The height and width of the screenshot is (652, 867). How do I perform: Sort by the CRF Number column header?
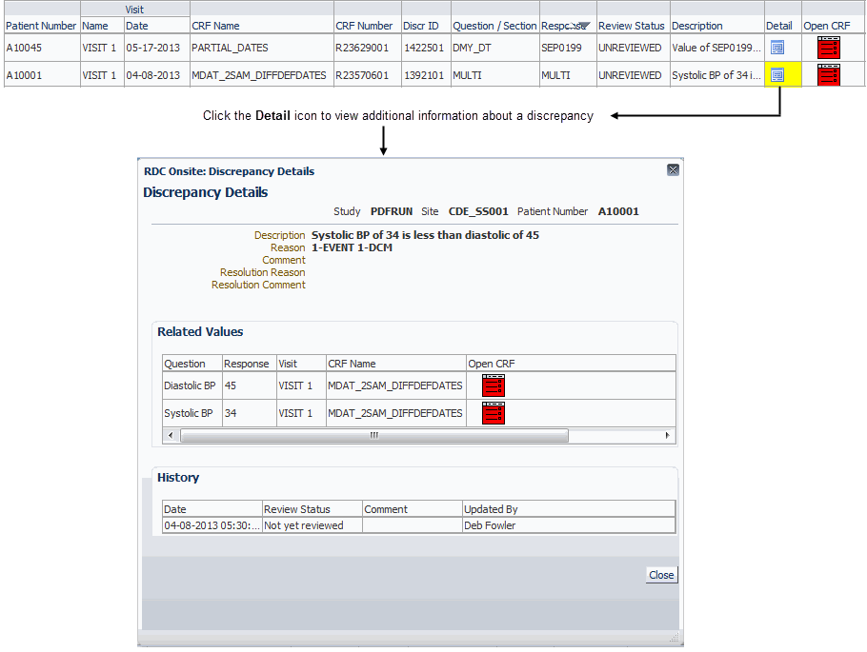(367, 26)
